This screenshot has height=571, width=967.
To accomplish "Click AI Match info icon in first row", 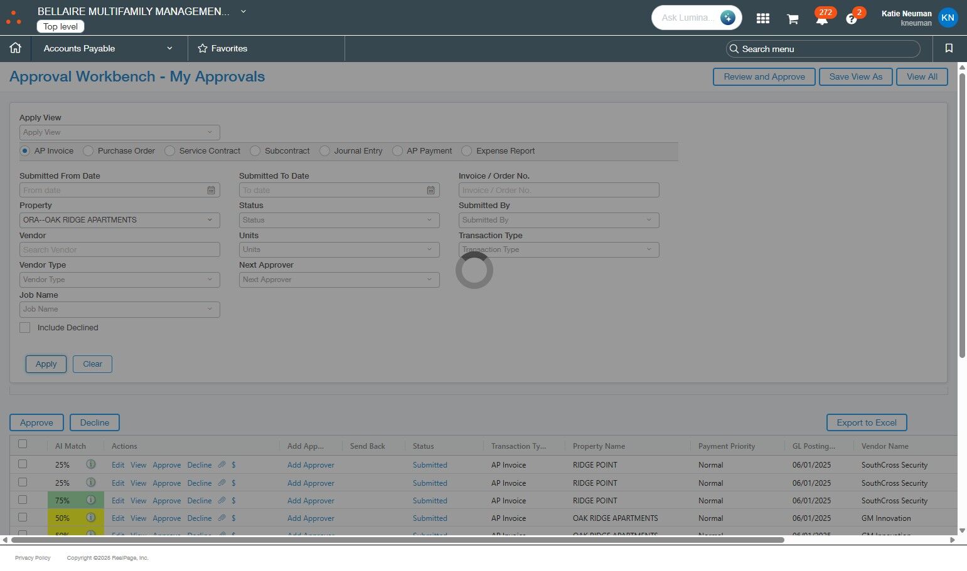I will click(91, 464).
